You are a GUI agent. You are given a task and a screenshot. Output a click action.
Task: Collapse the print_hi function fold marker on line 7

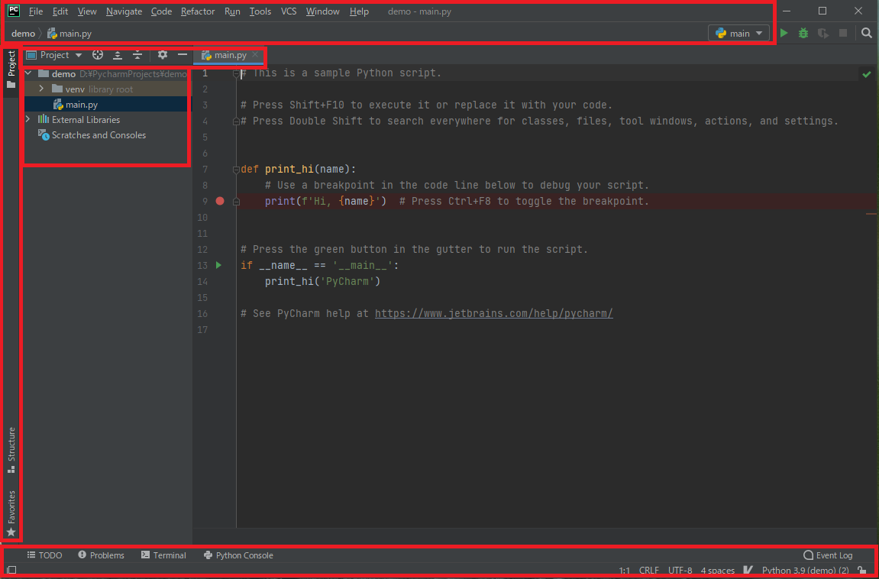tap(237, 170)
